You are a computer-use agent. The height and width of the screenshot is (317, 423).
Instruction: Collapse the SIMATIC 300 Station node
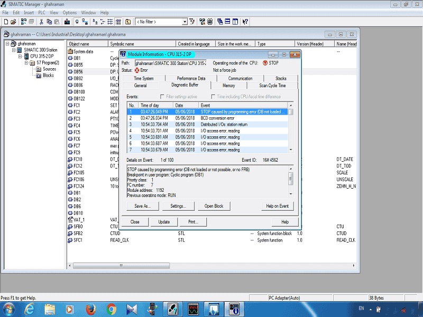tap(14, 50)
